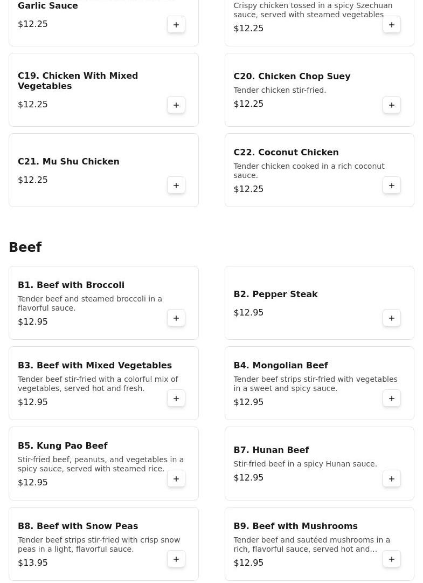The image size is (423, 583).
Task: Open the C22 Coconut Chicken title
Action: [x=286, y=152]
